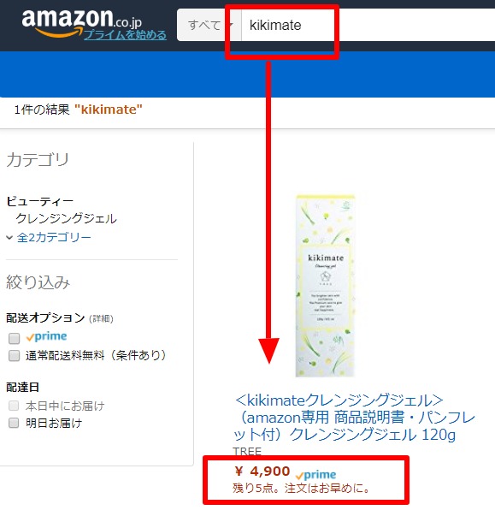495x516 pixels.
Task: Click the Amazon.co.jp logo
Action: 81,21
